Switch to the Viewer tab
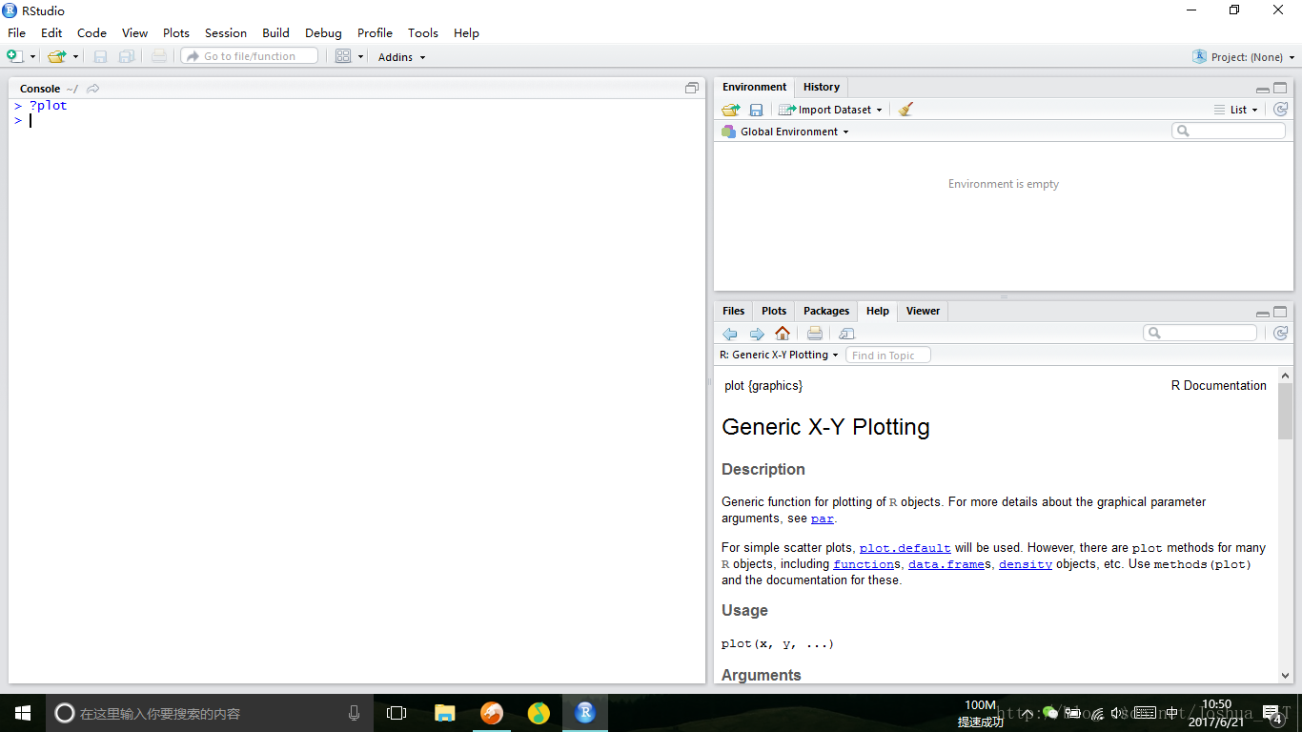The image size is (1302, 732). (923, 311)
